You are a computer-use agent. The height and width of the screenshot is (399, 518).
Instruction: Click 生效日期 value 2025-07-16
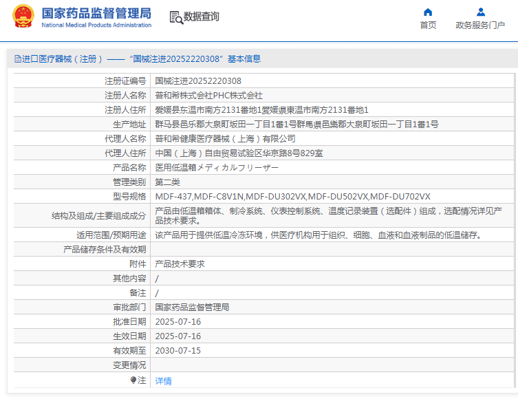coord(177,336)
